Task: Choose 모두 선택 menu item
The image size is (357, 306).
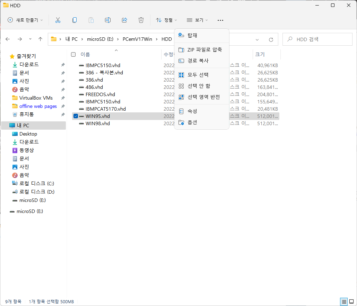Action: (202, 75)
